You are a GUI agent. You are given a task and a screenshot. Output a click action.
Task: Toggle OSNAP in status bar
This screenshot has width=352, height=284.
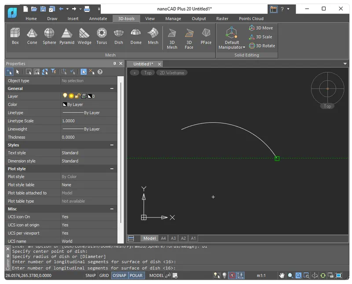(119, 276)
